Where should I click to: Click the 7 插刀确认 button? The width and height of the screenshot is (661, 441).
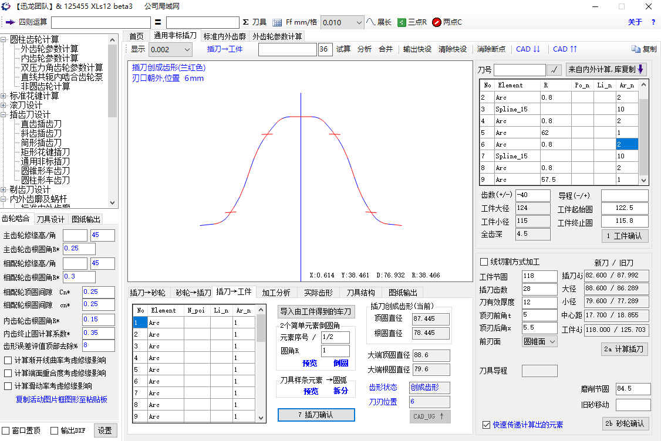tap(316, 415)
